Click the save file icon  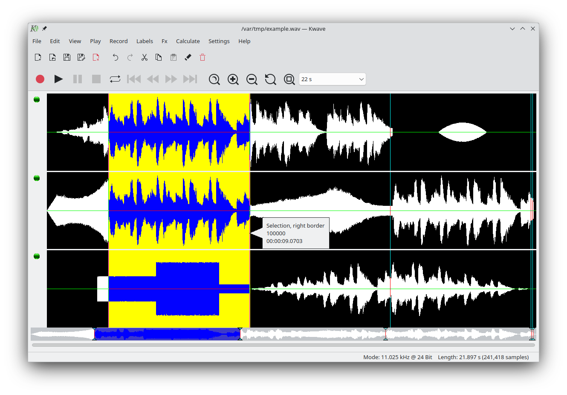click(x=67, y=57)
